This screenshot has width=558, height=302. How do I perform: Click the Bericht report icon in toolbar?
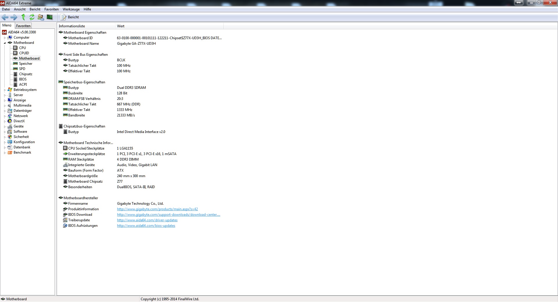point(63,17)
